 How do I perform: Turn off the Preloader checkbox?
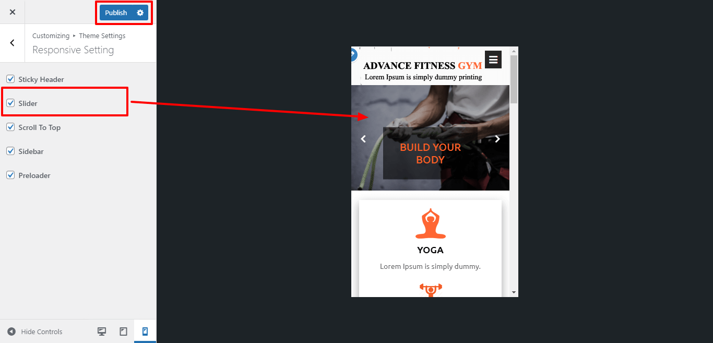(10, 175)
